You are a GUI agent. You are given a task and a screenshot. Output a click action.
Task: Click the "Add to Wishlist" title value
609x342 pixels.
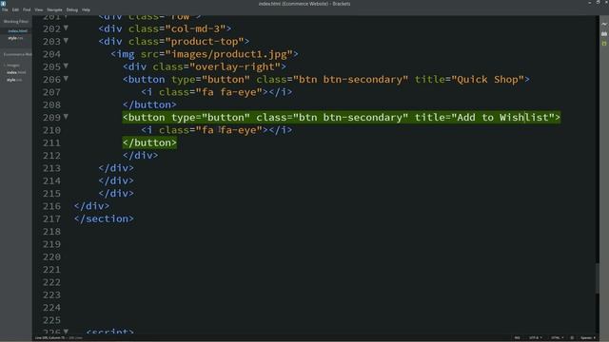(503, 117)
